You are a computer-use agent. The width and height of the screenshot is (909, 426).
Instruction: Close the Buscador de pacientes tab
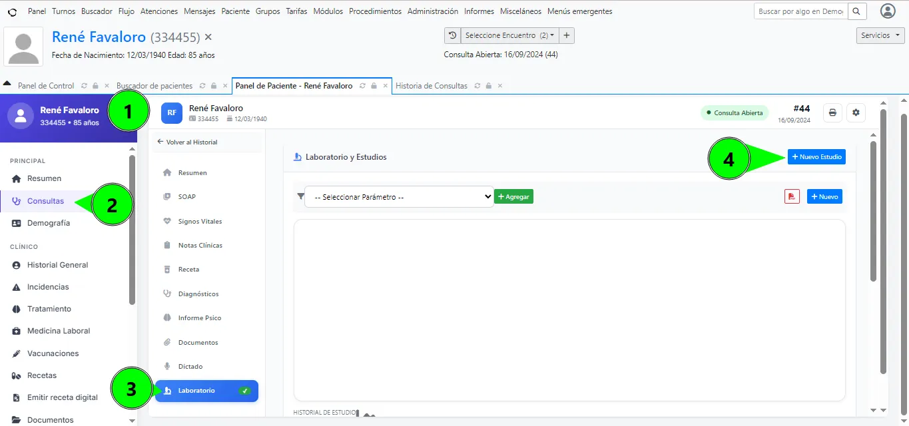(x=224, y=86)
